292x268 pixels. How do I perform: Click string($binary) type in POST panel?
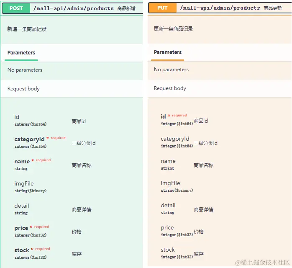pyautogui.click(x=31, y=191)
